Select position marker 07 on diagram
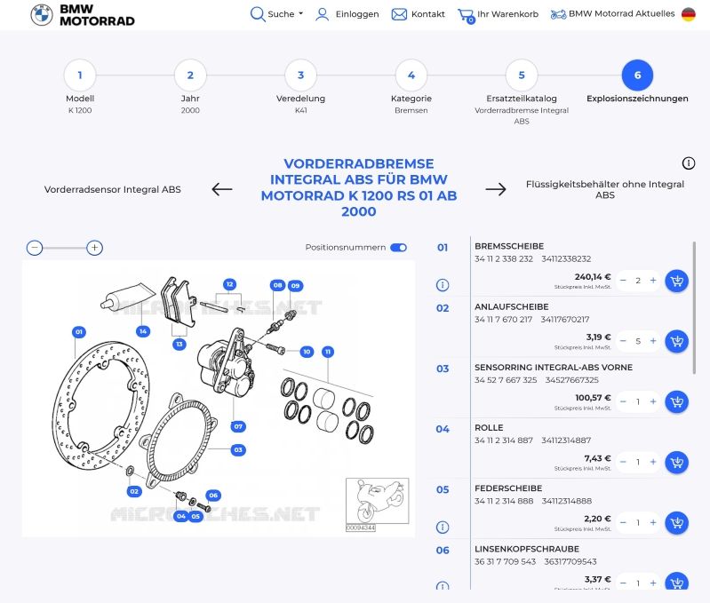Screen dimensions: 710x603 238,426
